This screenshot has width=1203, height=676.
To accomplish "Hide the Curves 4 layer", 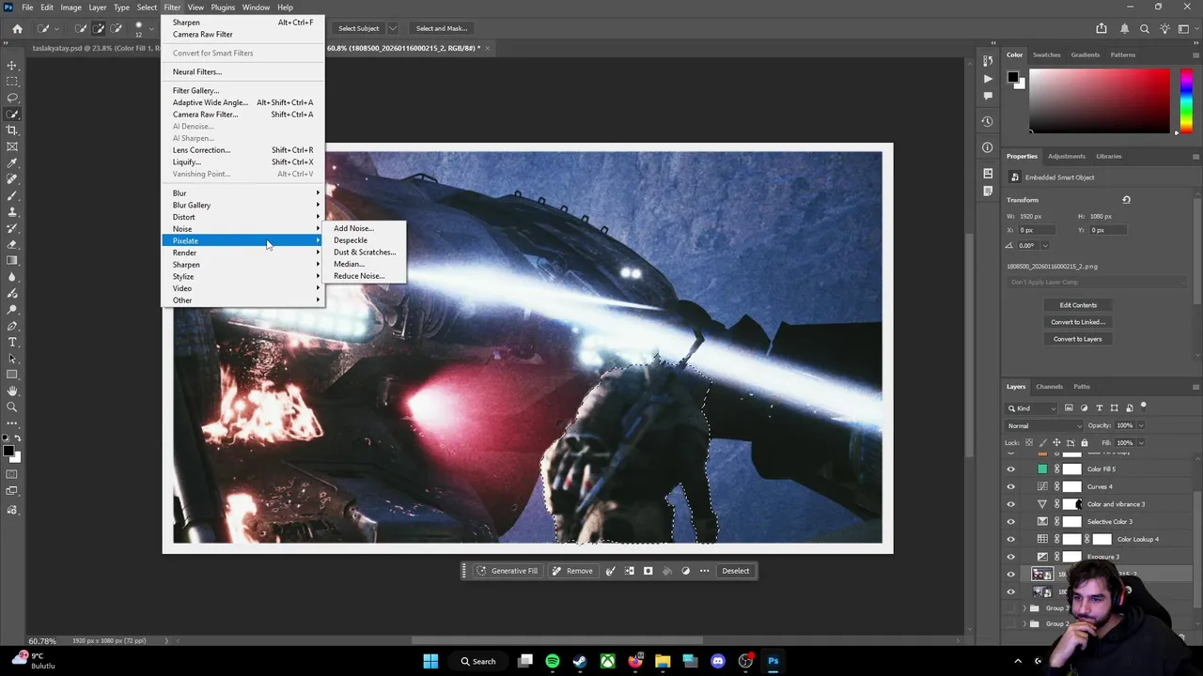I will pyautogui.click(x=1011, y=486).
